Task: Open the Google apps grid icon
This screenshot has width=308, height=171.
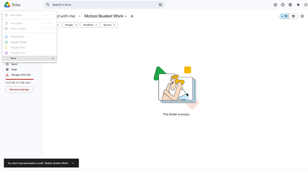Action: tap(306, 5)
